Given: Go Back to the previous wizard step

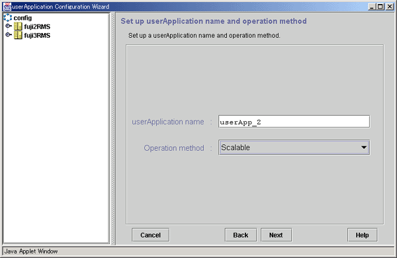Looking at the screenshot, I should 241,235.
